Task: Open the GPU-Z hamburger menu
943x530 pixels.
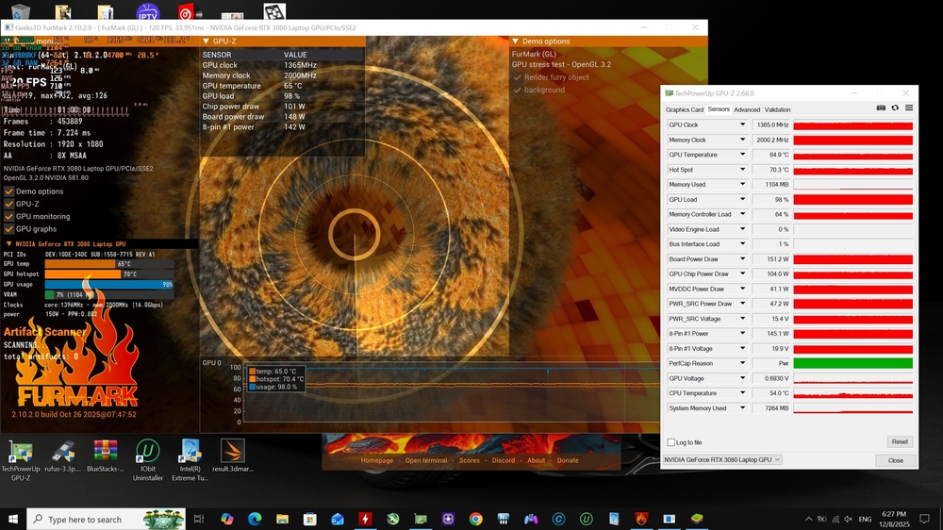Action: [909, 108]
